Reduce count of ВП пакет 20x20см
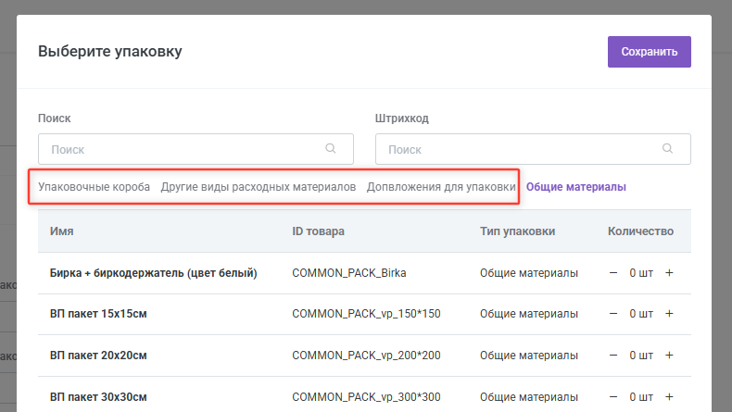Image resolution: width=732 pixels, height=412 pixels. point(612,356)
